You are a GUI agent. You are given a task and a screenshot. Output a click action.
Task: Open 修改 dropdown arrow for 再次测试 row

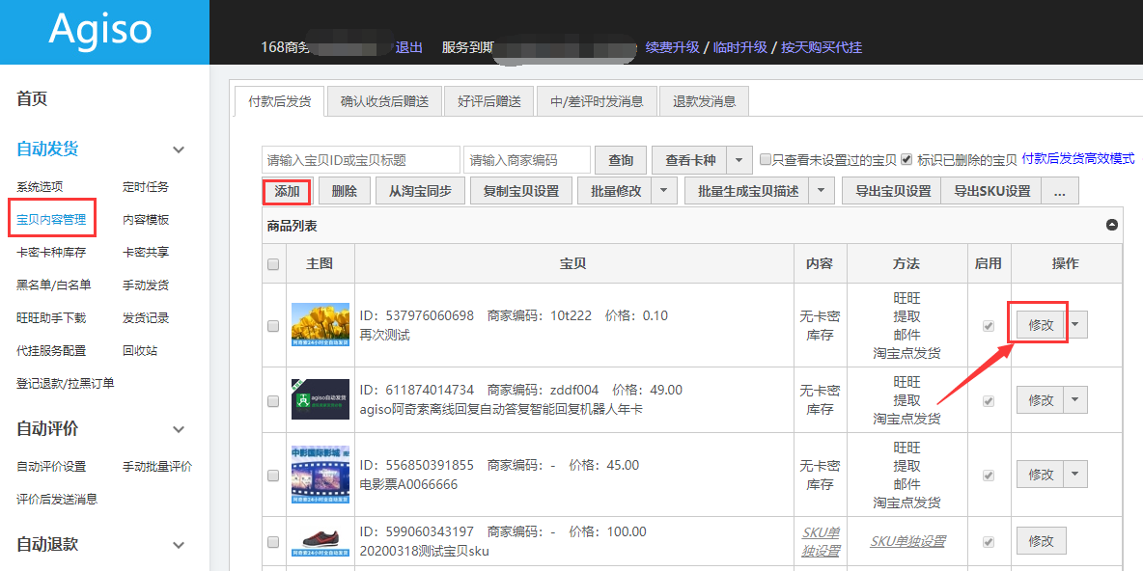point(1076,325)
